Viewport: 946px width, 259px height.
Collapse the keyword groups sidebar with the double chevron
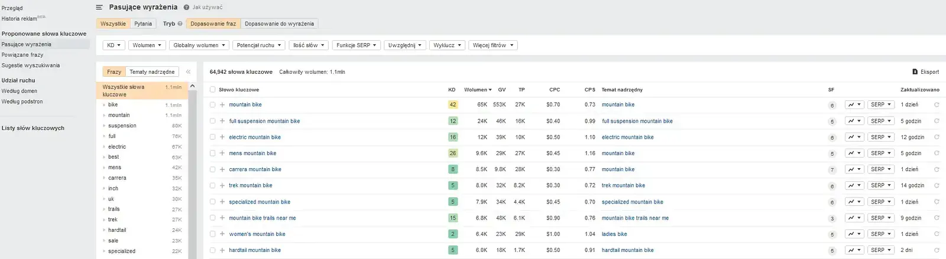click(188, 72)
